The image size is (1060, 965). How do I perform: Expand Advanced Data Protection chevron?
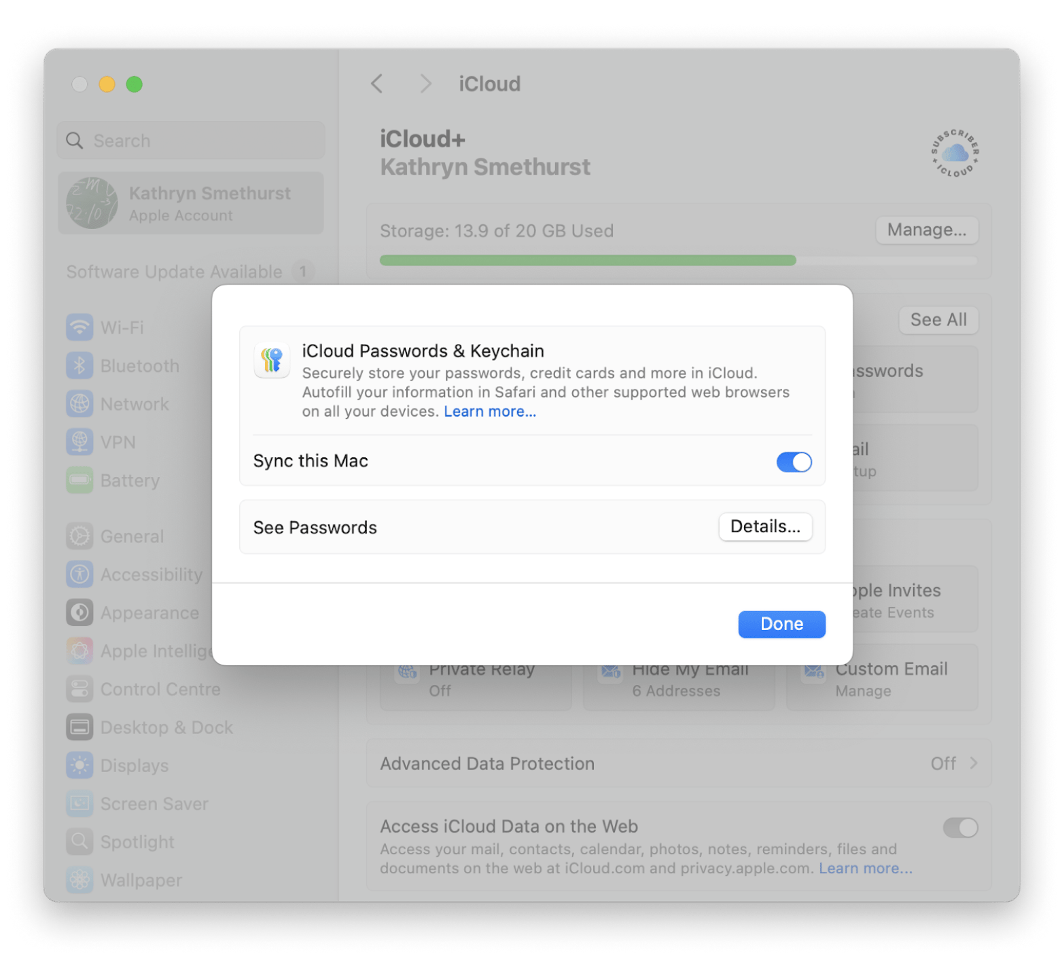click(973, 763)
